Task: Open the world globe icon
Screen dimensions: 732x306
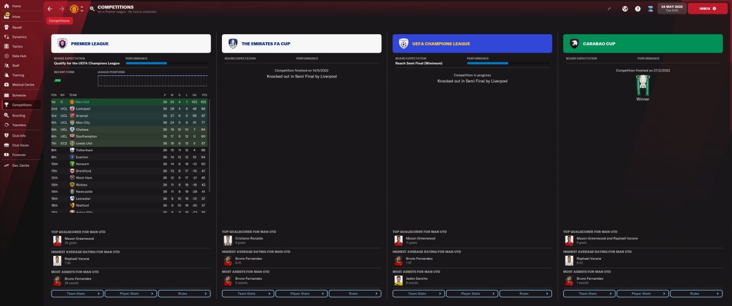Action: tap(625, 9)
